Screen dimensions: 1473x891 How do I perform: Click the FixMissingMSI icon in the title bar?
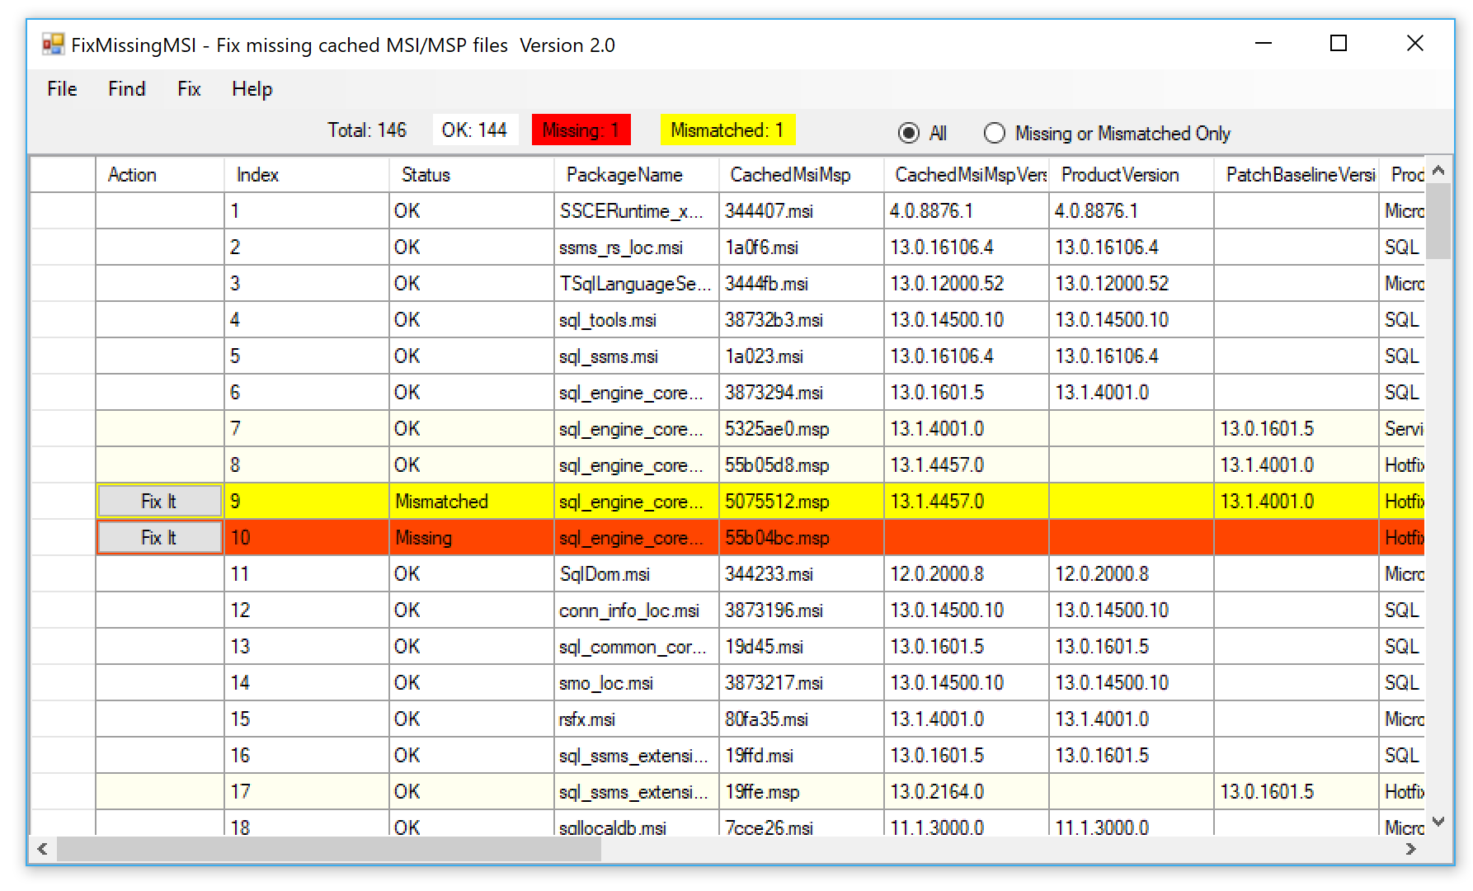(x=53, y=43)
